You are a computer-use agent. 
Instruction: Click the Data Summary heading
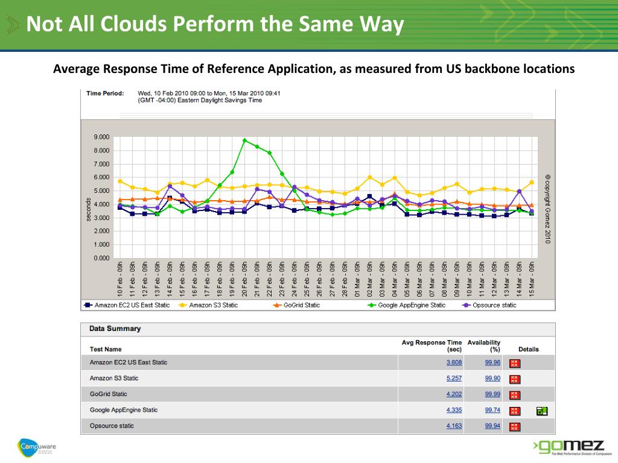coord(115,329)
